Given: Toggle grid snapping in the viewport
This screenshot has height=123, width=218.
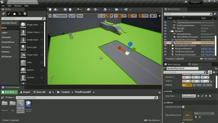Looking at the screenshot, I should click(x=120, y=16).
